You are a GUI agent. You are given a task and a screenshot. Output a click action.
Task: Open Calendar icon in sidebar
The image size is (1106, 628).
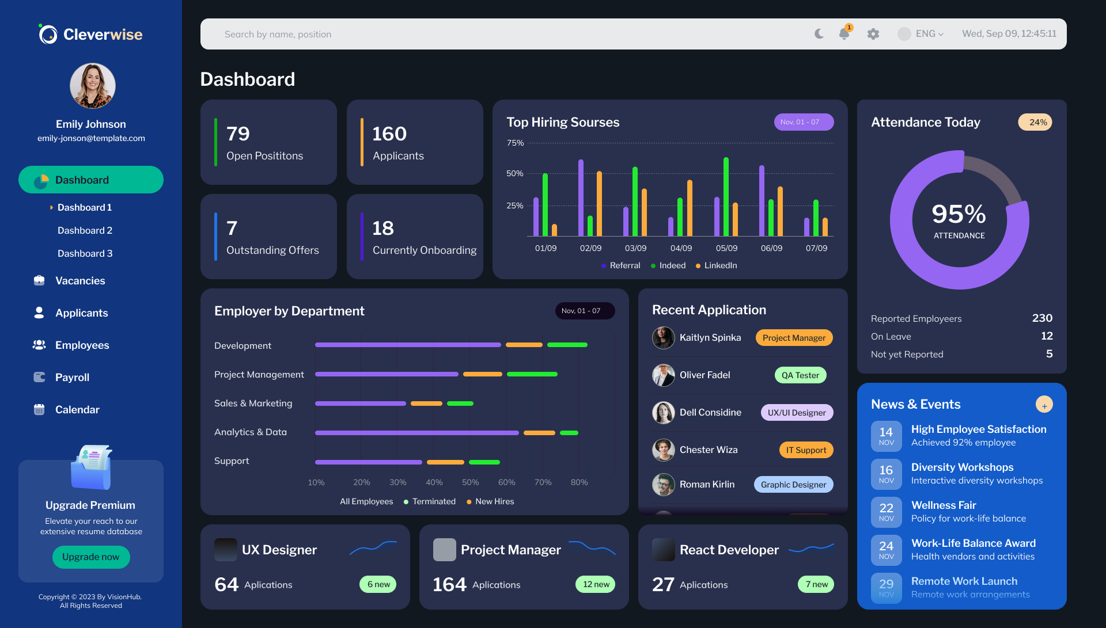[x=39, y=409]
